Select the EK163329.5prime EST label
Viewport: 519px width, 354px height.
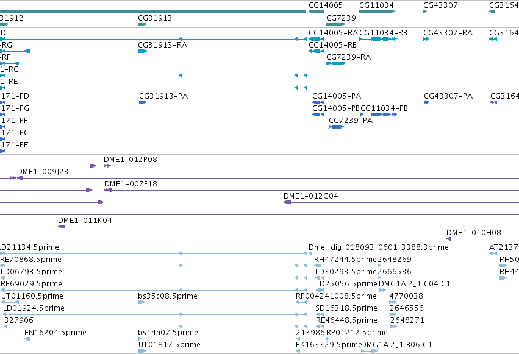[x=328, y=345]
